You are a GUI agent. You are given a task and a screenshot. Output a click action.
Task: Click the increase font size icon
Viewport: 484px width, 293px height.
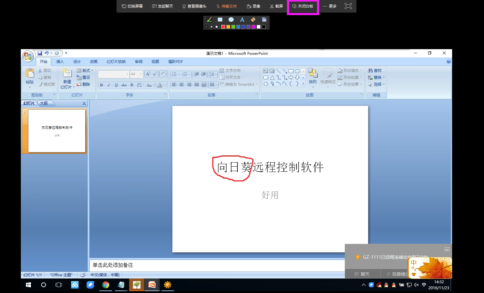(147, 74)
